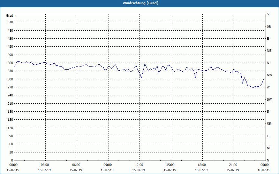
Task: Select the 30 degree axis label
Action: [11, 152]
